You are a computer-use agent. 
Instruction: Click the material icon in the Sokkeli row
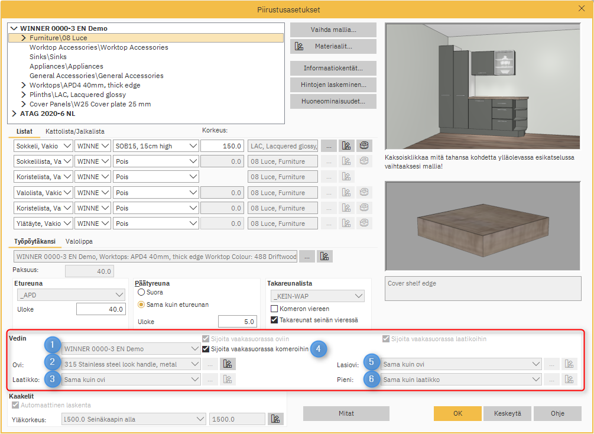[x=346, y=145]
